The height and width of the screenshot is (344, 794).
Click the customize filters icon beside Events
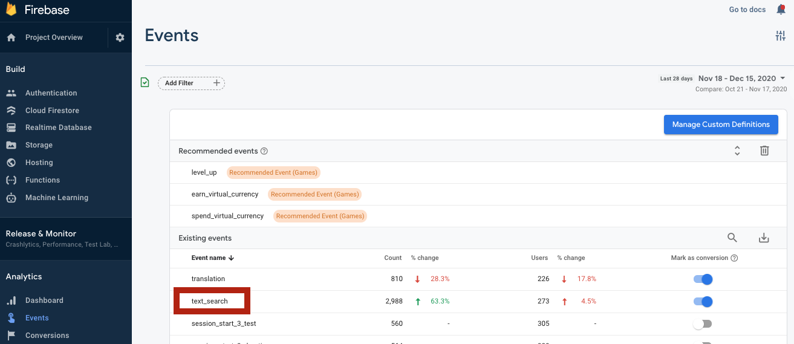[x=780, y=36]
